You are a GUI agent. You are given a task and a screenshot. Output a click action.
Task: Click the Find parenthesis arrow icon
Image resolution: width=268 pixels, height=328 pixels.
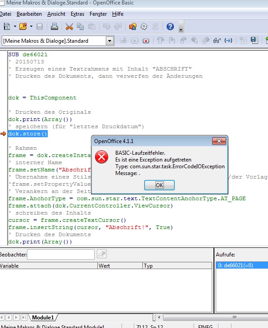point(228,40)
